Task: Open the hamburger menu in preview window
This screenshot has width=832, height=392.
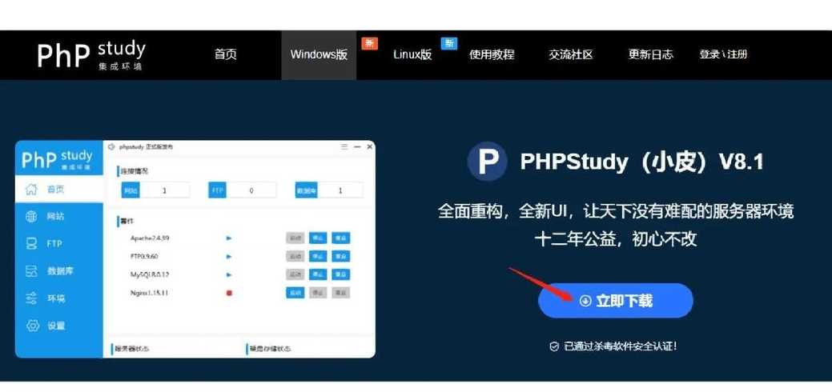Action: click(x=344, y=147)
